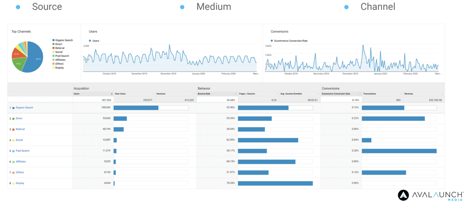Open the Affiliates channel link
The width and height of the screenshot is (467, 204).
(21, 162)
